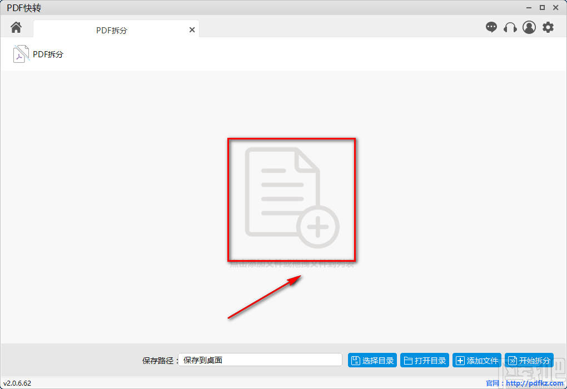Click the headset customer support icon
Image resolution: width=567 pixels, height=389 pixels.
pyautogui.click(x=510, y=27)
